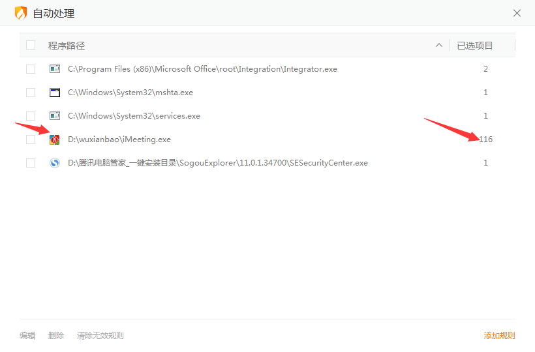Click the mshta.exe window icon
The height and width of the screenshot is (352, 535).
coord(55,93)
